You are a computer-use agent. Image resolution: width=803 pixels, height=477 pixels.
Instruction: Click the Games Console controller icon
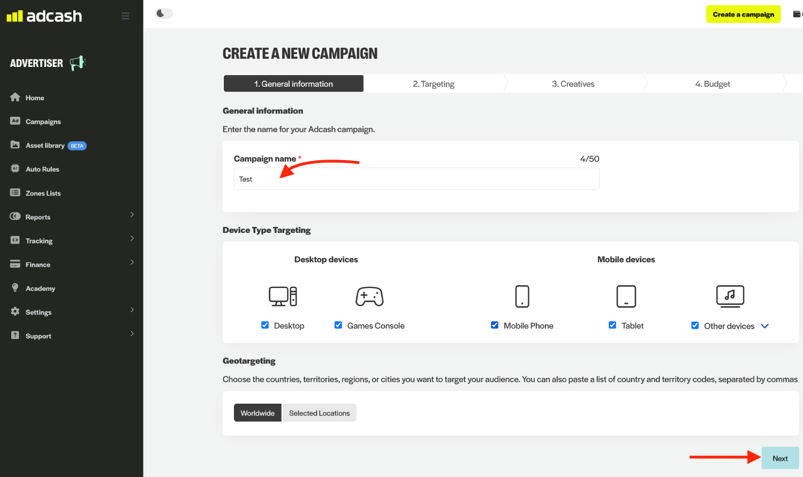tap(369, 296)
